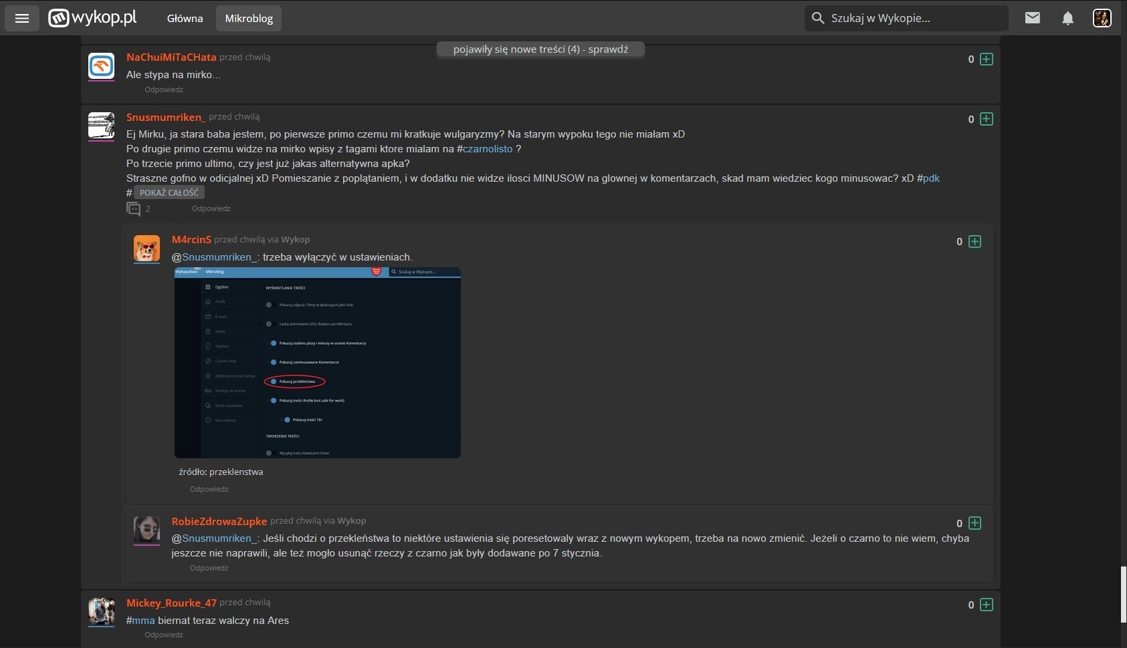Open the hamburger menu
Screen dimensions: 1127x648
(x=22, y=18)
